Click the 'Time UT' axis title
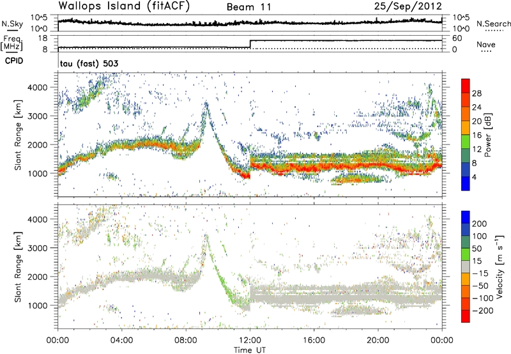 click(x=250, y=350)
